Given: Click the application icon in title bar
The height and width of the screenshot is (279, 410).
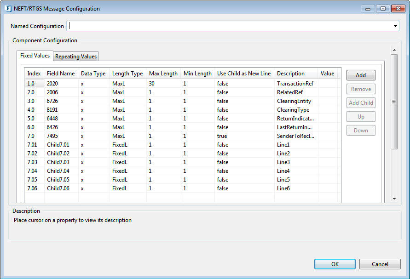Looking at the screenshot, I should 8,9.
